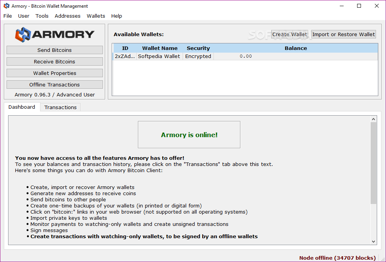This screenshot has width=386, height=262.
Task: Open Wallet Properties
Action: [x=55, y=73]
